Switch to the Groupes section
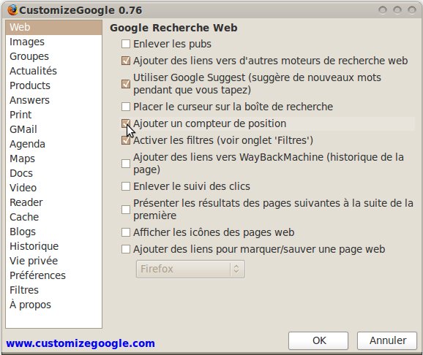The image size is (423, 355). tap(53, 56)
